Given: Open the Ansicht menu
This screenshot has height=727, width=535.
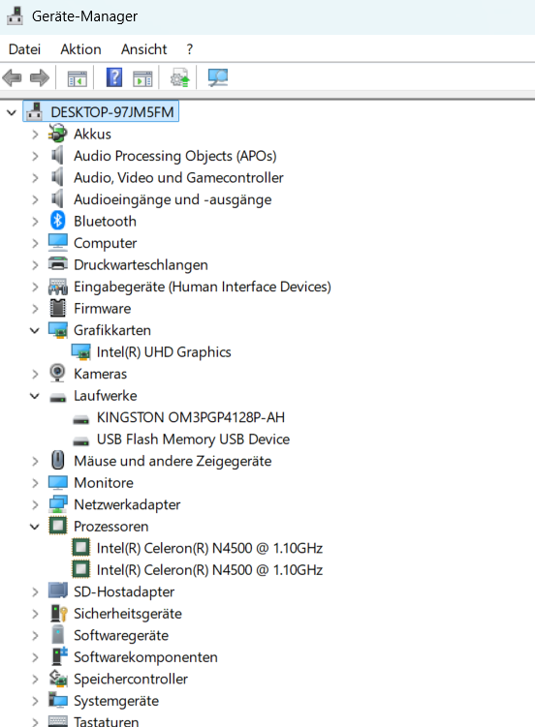Looking at the screenshot, I should 143,49.
